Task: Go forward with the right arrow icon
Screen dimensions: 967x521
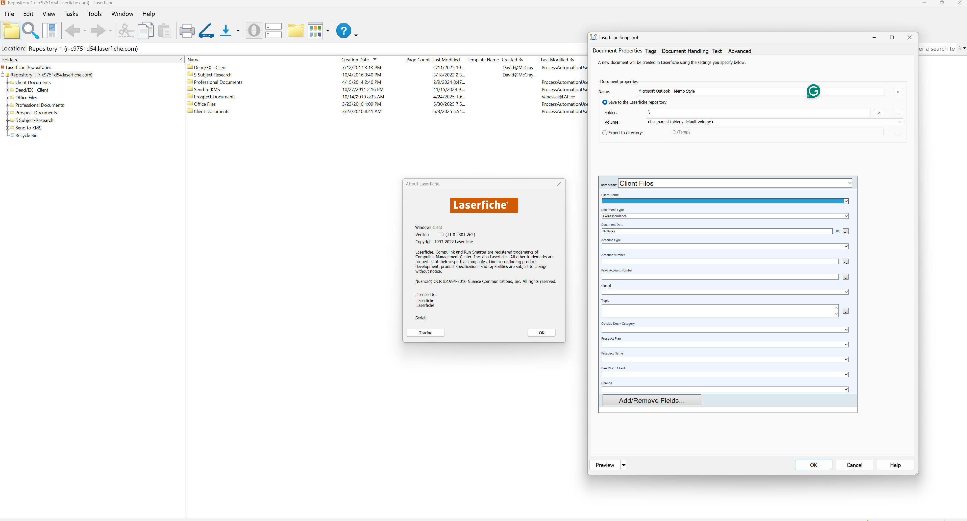Action: point(98,30)
